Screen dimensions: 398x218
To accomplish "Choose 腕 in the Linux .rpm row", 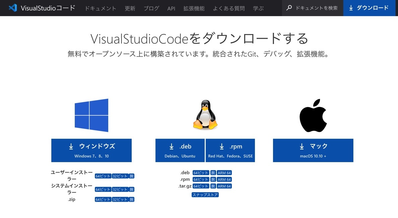I will click(213, 180).
